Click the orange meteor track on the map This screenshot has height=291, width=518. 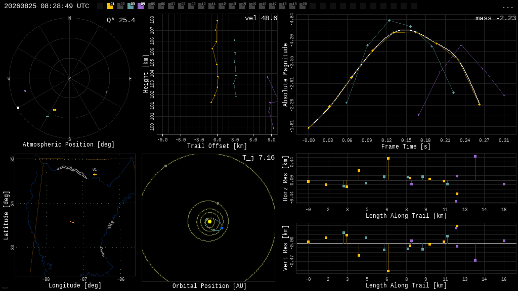(72, 222)
